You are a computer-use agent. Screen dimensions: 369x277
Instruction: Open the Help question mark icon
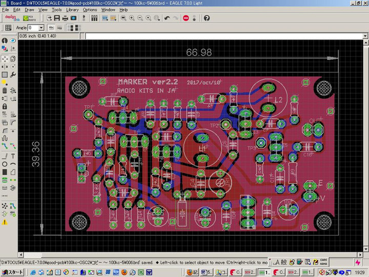point(207,18)
